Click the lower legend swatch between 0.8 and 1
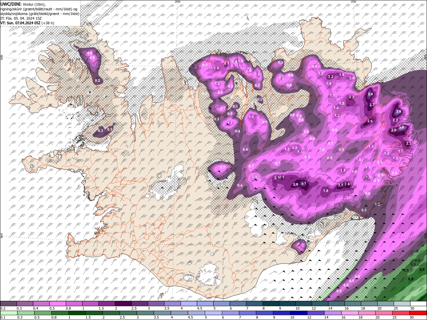Viewport: 427px width, 320px height. pos(60,313)
